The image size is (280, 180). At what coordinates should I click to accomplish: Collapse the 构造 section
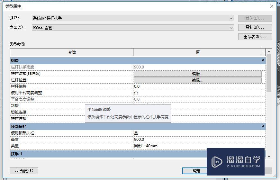(x=263, y=60)
